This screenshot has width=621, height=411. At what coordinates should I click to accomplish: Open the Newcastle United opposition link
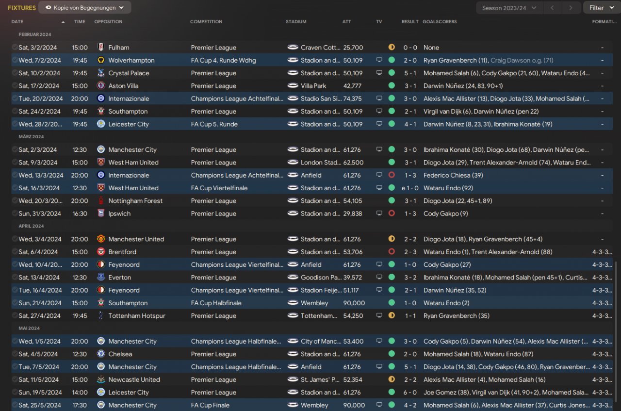pyautogui.click(x=134, y=379)
